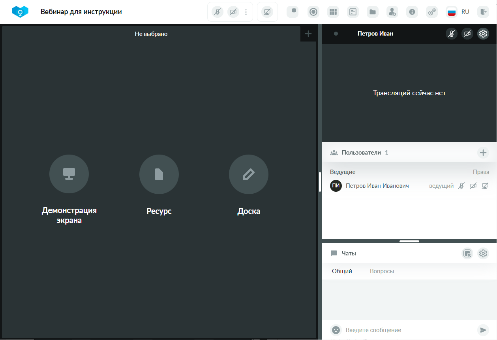Open the 'Доска' whiteboard
Viewport: 497px width, 340px height.
[x=249, y=185]
